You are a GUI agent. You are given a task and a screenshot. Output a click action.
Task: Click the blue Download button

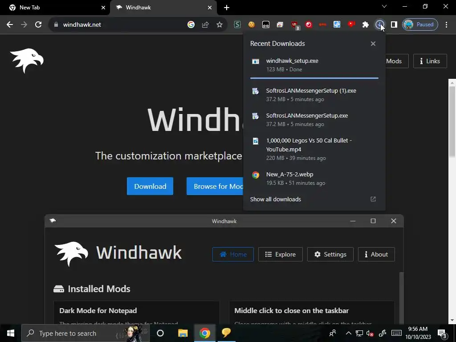(150, 186)
